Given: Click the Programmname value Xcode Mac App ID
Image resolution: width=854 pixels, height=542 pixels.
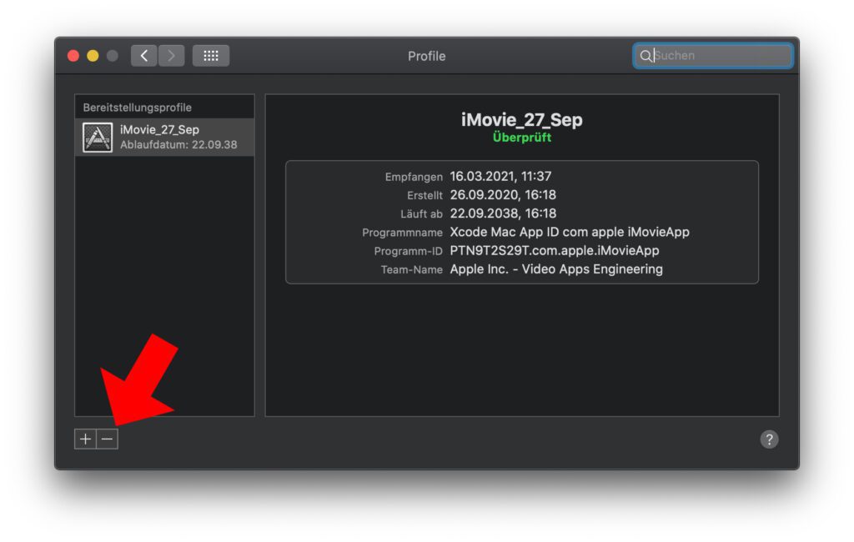Looking at the screenshot, I should [x=570, y=232].
